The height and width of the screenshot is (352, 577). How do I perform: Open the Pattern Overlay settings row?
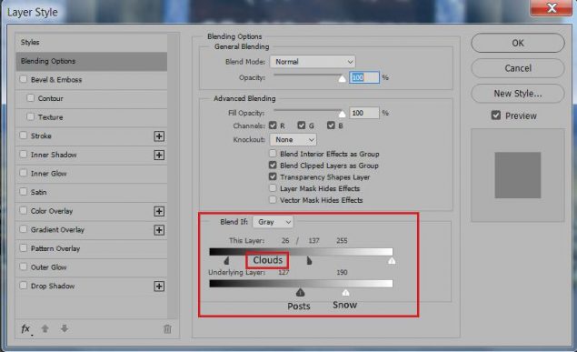point(91,248)
